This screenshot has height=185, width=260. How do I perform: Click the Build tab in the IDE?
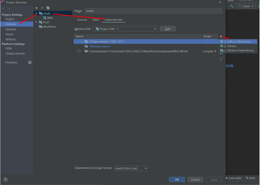click(250, 178)
